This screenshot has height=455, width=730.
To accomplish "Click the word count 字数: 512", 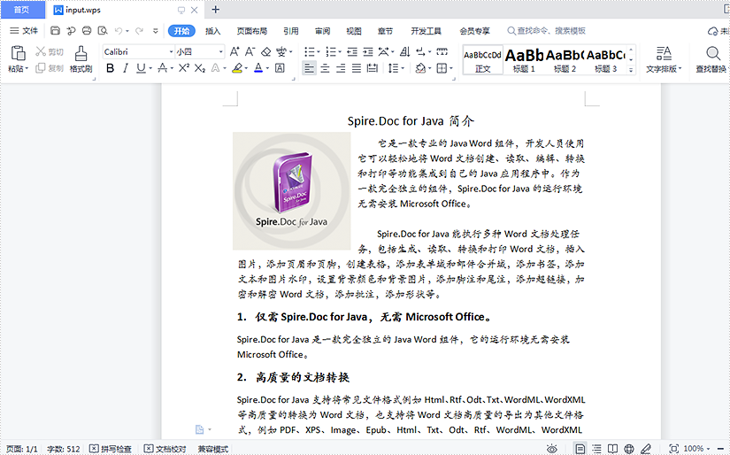I will [64, 449].
